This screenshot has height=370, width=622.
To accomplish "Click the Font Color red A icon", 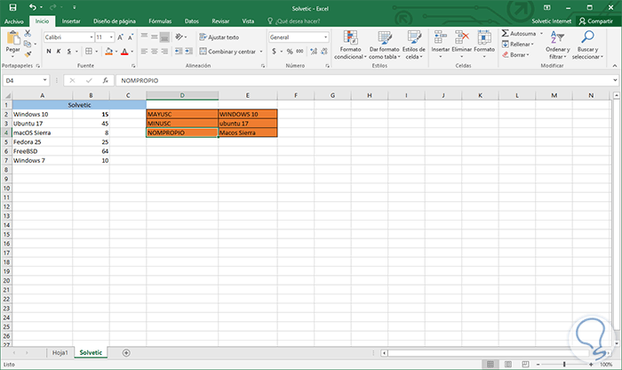I will coord(124,52).
